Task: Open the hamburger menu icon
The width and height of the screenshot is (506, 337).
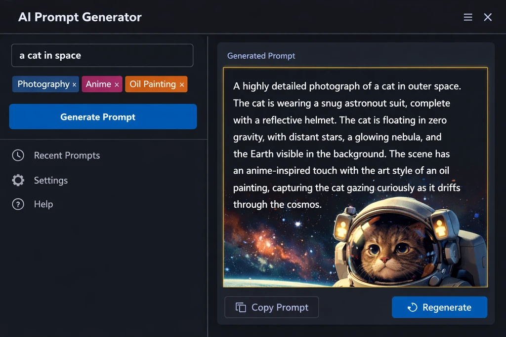Action: point(468,17)
